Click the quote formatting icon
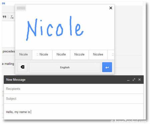The width and height of the screenshot is (150, 124). point(4,17)
